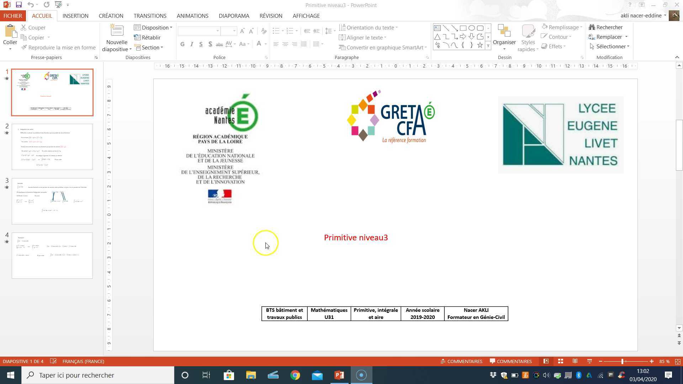
Task: Open the DIAPORAMA ribbon tab
Action: [x=234, y=16]
